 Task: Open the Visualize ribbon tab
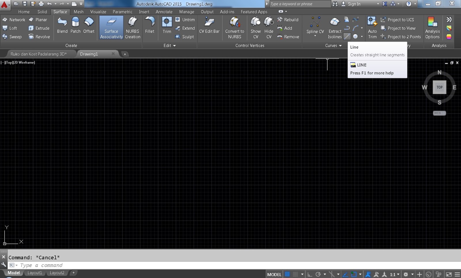pyautogui.click(x=98, y=12)
